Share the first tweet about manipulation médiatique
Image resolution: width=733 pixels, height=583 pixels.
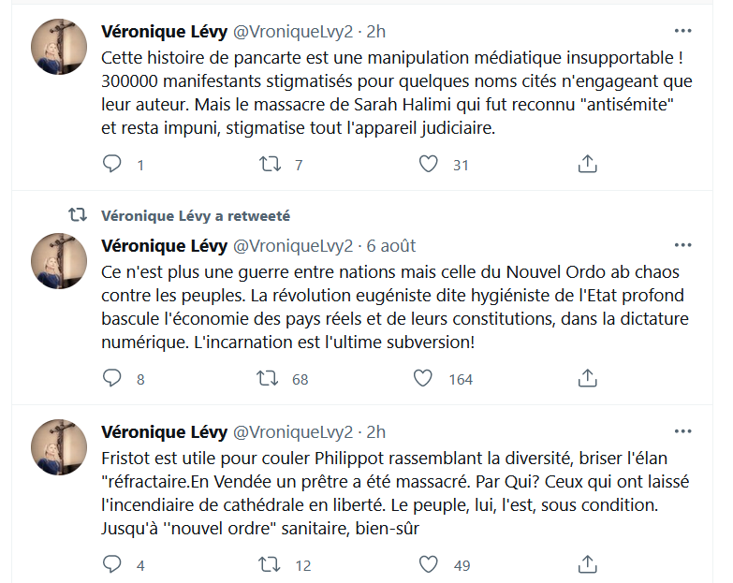[587, 165]
